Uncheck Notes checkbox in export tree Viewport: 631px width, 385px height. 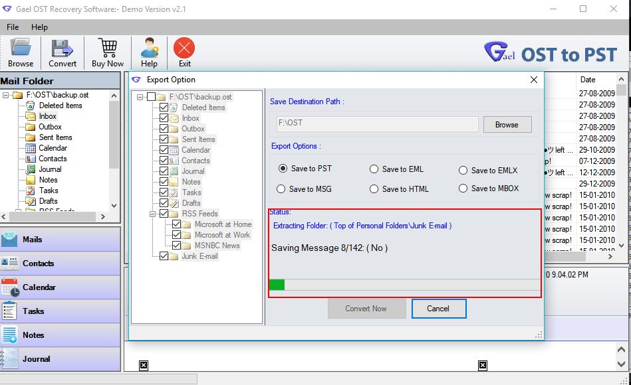pos(164,182)
